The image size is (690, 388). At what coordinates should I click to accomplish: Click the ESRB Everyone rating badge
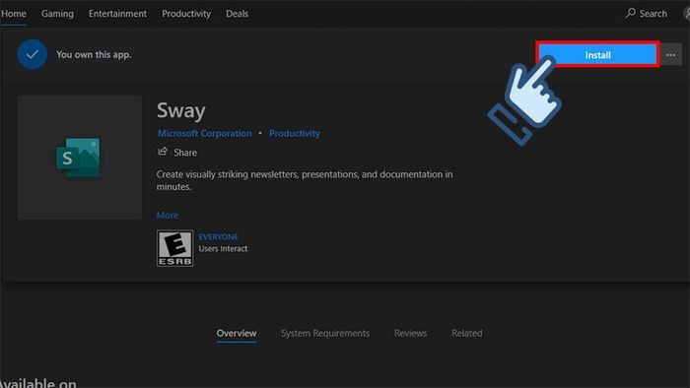175,248
